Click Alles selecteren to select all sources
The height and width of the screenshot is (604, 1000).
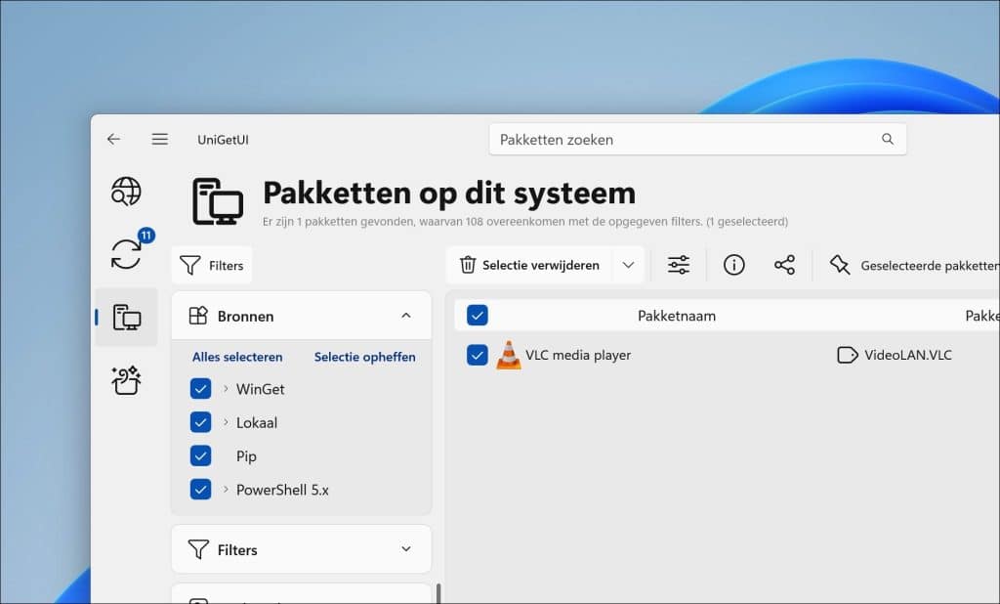pyautogui.click(x=235, y=357)
